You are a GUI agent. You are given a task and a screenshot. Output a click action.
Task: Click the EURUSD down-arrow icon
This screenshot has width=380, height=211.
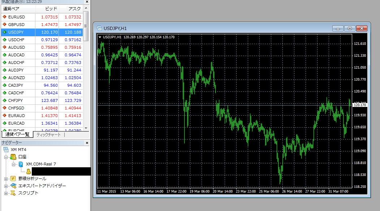[4, 17]
